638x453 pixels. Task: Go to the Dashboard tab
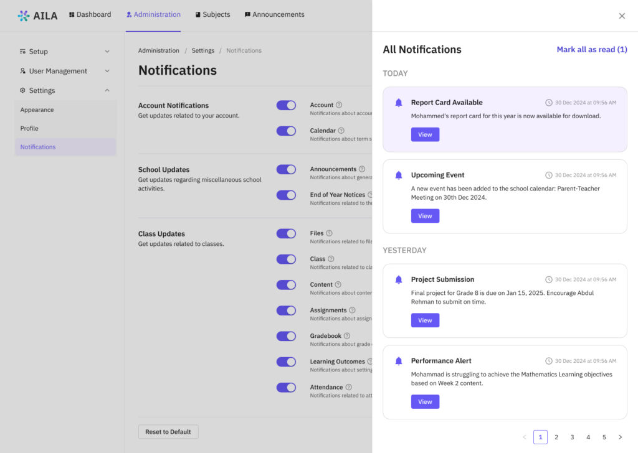(90, 14)
